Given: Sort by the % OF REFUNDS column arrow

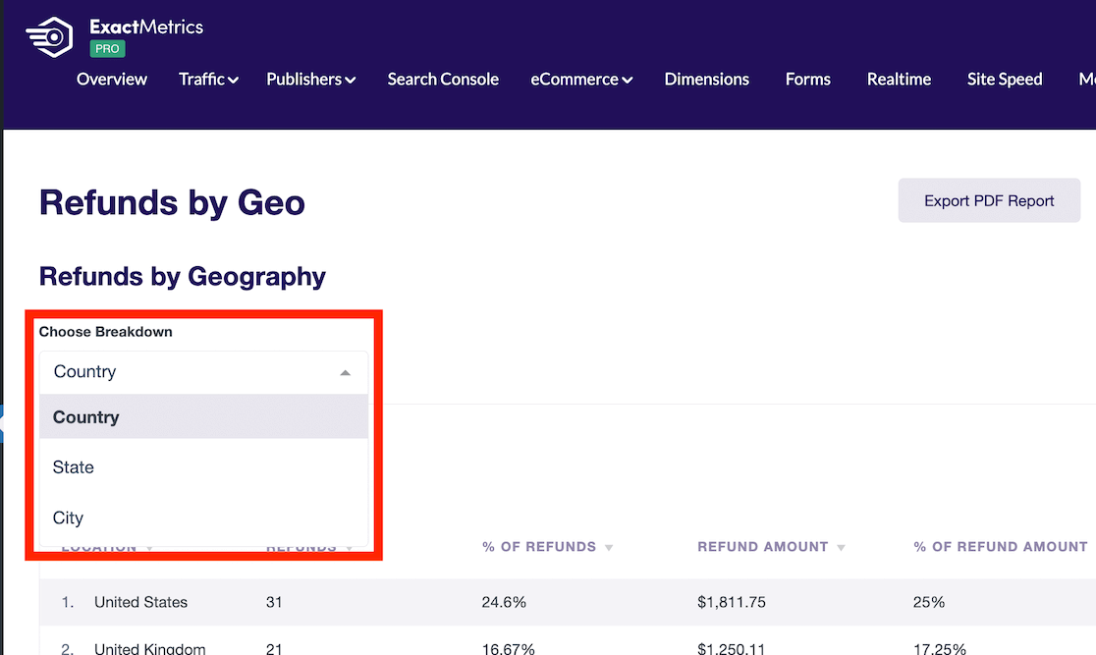Looking at the screenshot, I should pos(608,546).
